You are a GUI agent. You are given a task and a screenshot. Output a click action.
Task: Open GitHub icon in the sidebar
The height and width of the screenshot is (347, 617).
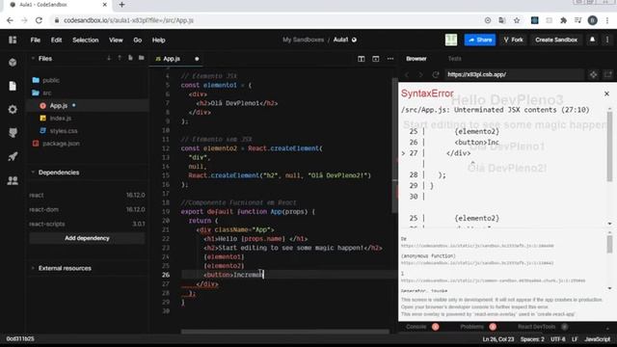[x=13, y=133]
